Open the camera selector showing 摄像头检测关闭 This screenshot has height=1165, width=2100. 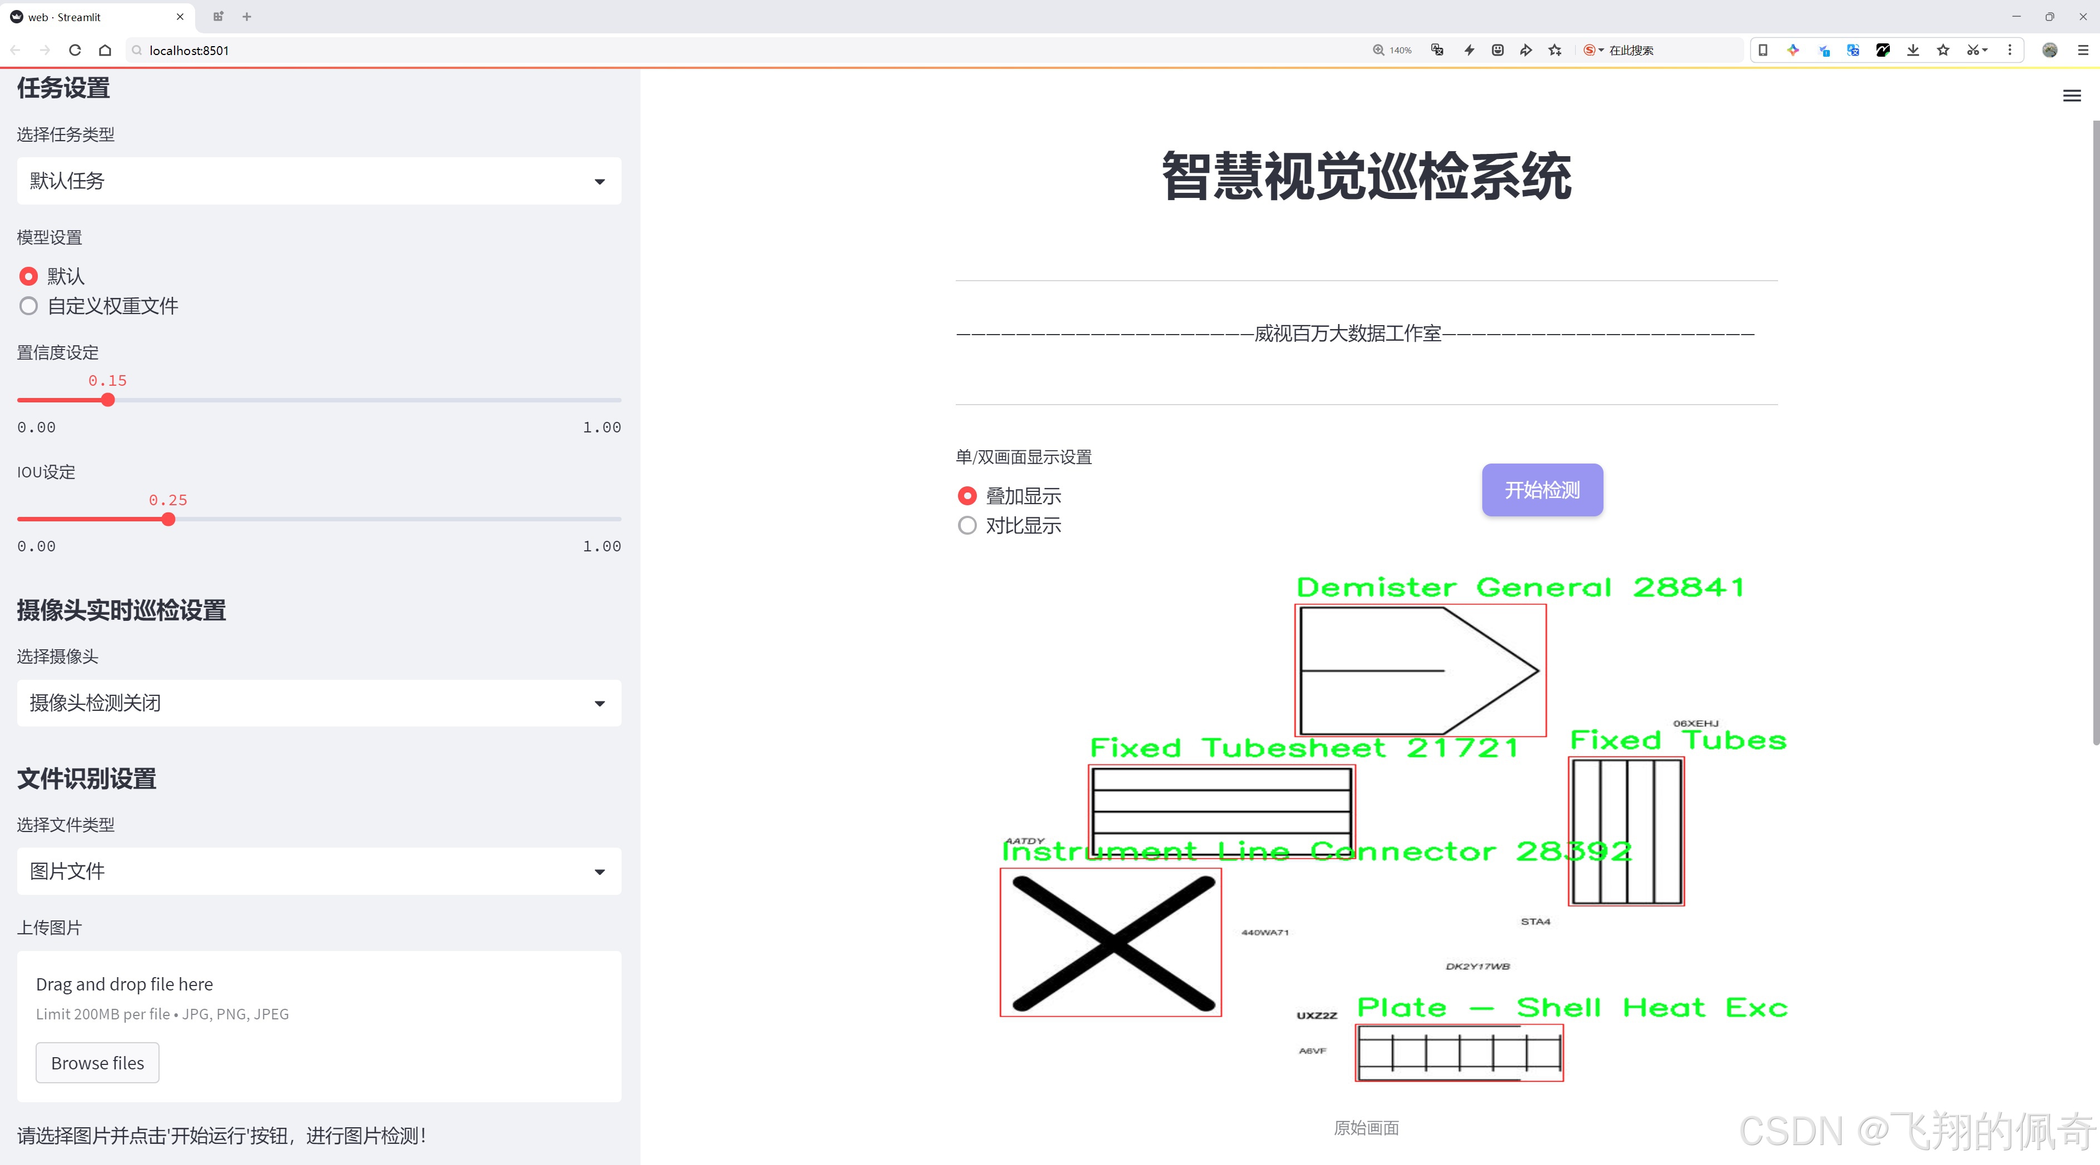point(318,702)
